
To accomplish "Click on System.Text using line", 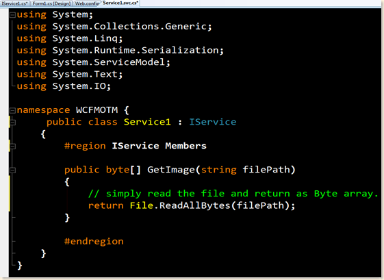I will (x=70, y=74).
